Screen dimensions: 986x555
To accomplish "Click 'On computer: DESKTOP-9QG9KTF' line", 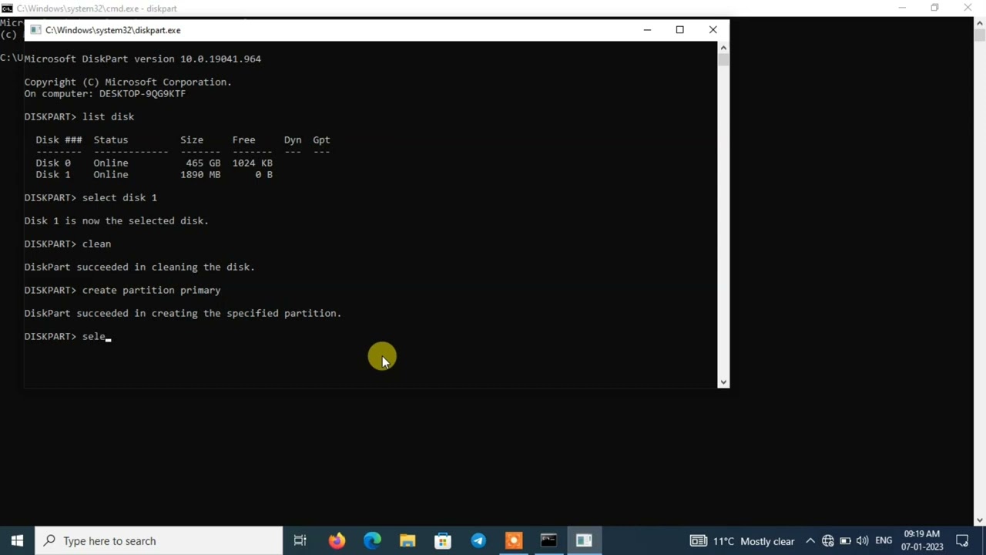I will [x=105, y=93].
